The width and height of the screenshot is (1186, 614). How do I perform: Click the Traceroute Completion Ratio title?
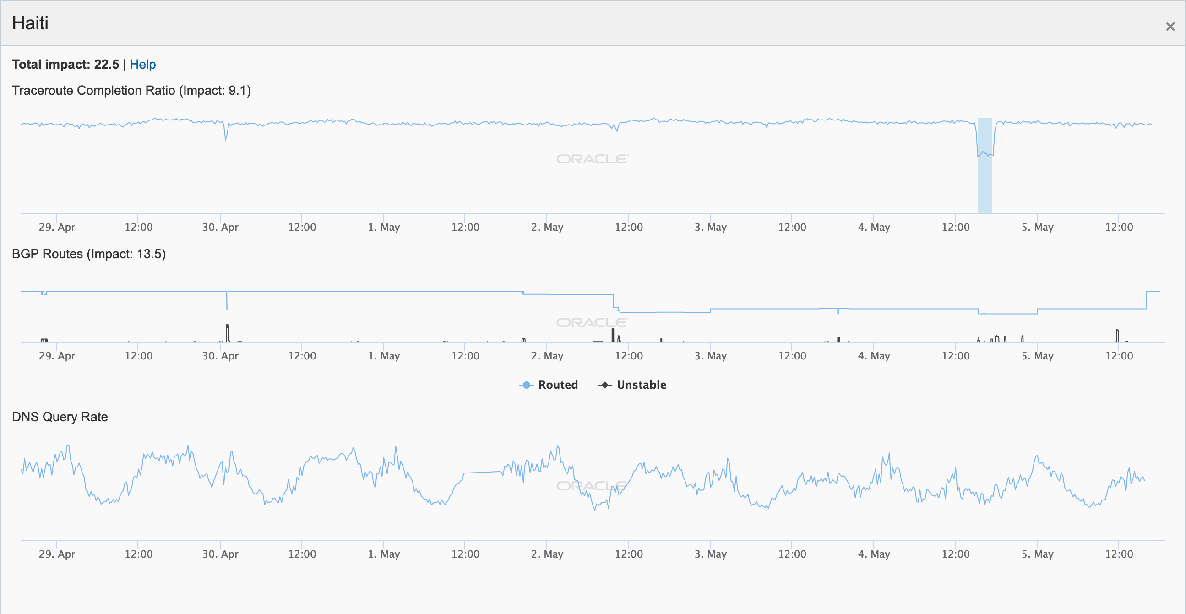pos(131,91)
